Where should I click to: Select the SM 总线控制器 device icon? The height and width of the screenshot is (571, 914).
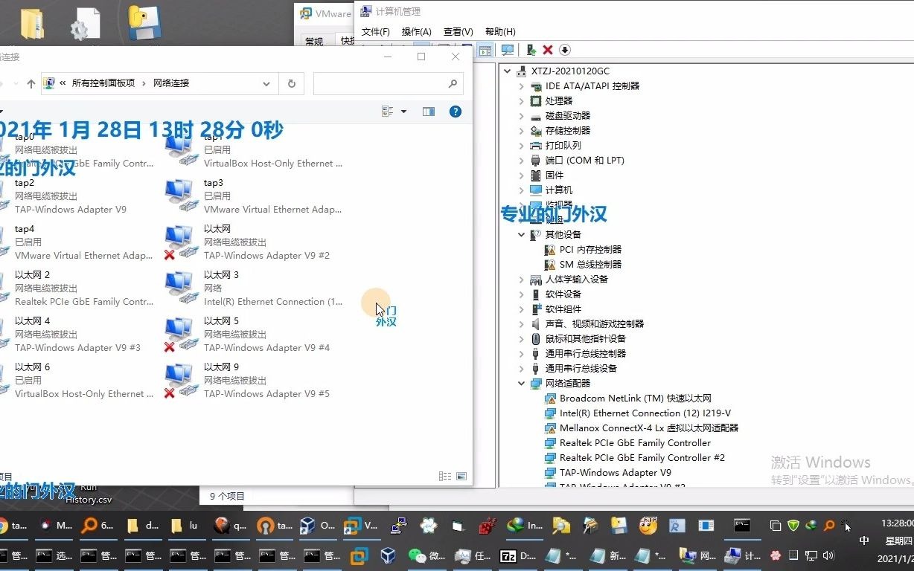click(x=550, y=264)
